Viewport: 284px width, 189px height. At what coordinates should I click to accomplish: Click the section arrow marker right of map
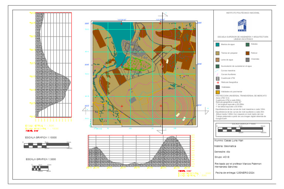pyautogui.click(x=207, y=110)
